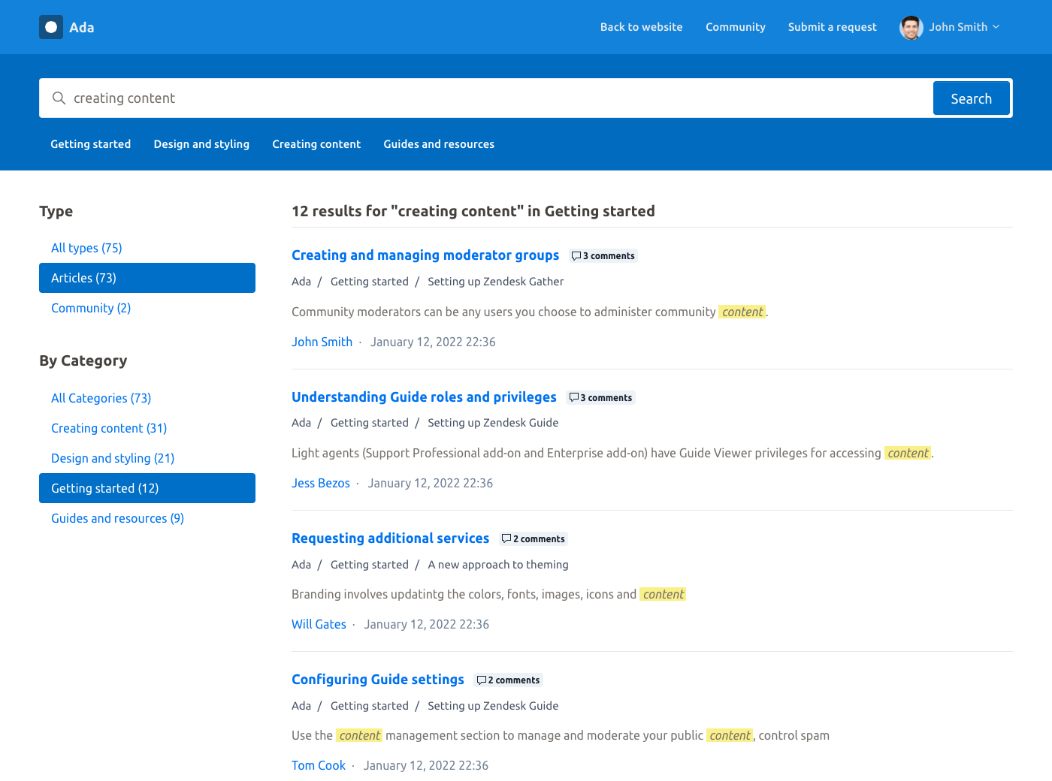Open the Design and styling navigation tab
The height and width of the screenshot is (781, 1052).
201,144
